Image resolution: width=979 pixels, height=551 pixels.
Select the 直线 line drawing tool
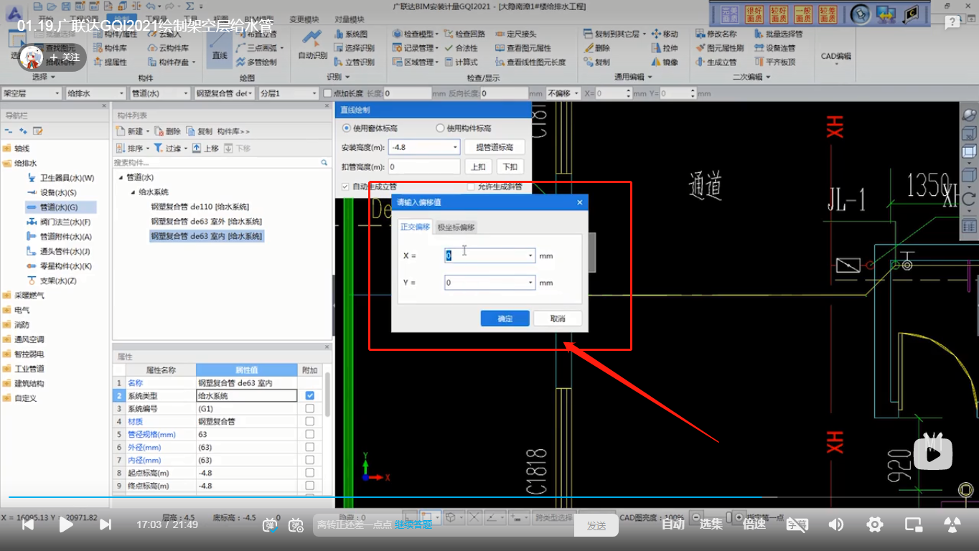point(220,48)
